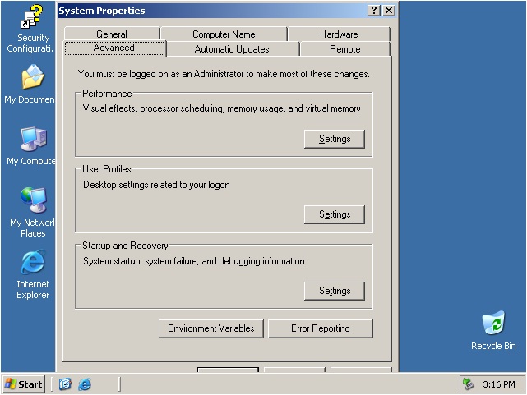
Task: Launch Internet Explorer from the quick launch bar
Action: point(85,384)
